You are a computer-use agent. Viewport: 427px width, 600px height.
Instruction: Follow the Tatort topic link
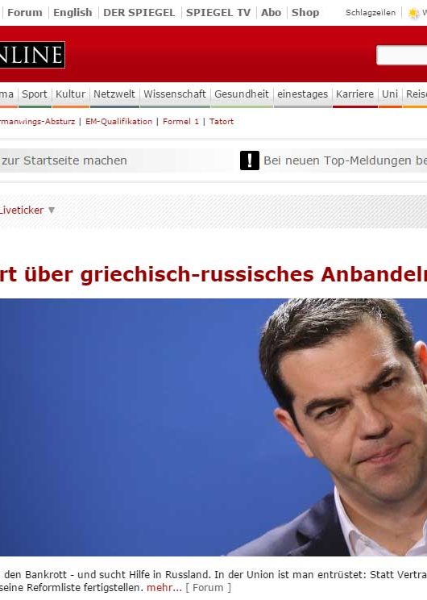[222, 121]
